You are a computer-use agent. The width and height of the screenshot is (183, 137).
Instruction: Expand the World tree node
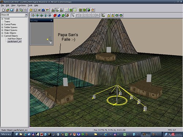click(x=2, y=19)
